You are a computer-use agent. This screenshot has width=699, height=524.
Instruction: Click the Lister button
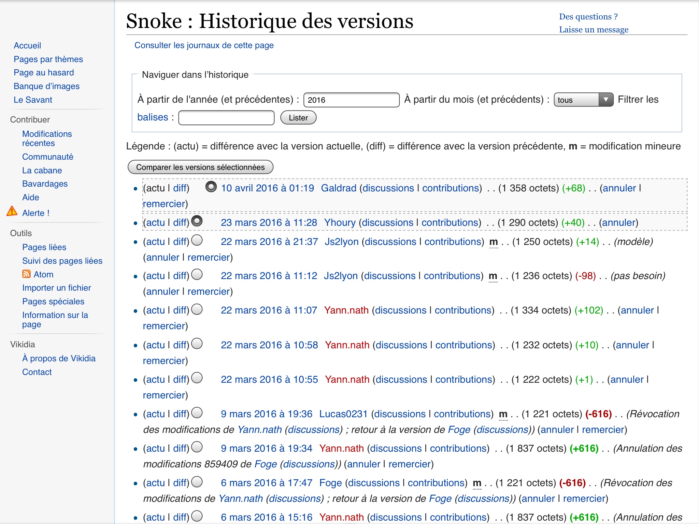click(x=299, y=117)
